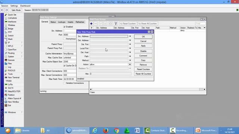Open Action dropdown list
This screenshot has width=239, height=134.
pyautogui.click(x=130, y=64)
